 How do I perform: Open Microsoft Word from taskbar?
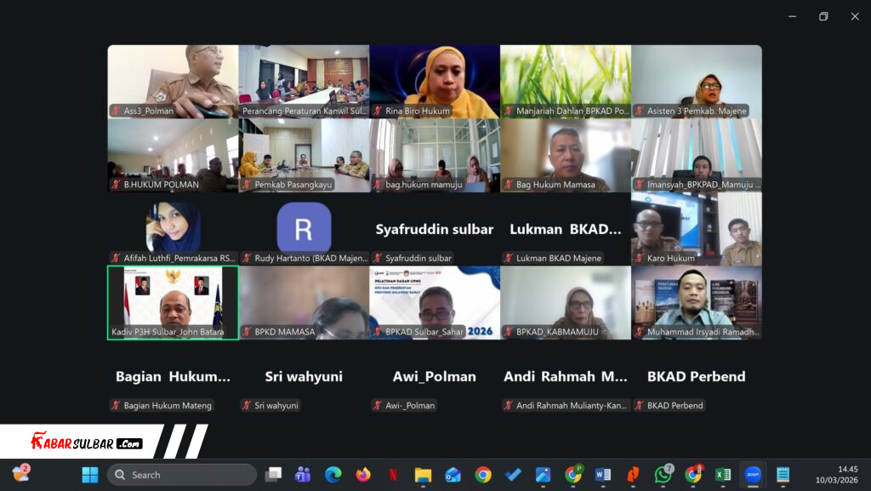(x=603, y=475)
